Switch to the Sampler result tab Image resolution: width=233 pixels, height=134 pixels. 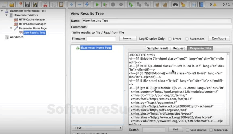[x=158, y=48]
